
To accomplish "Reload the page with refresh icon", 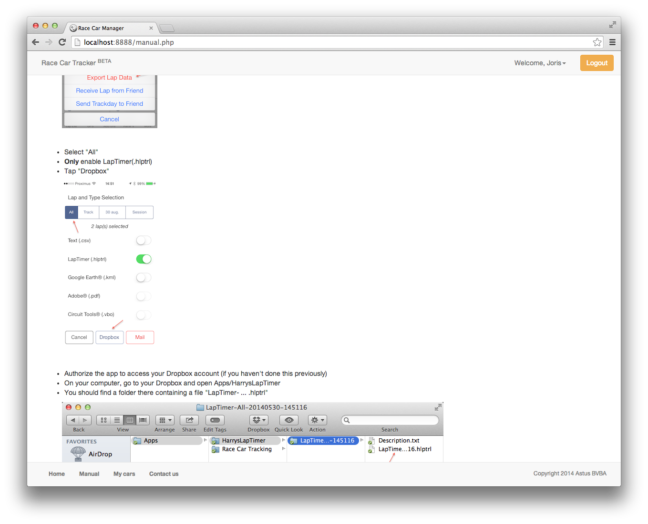I will point(62,42).
